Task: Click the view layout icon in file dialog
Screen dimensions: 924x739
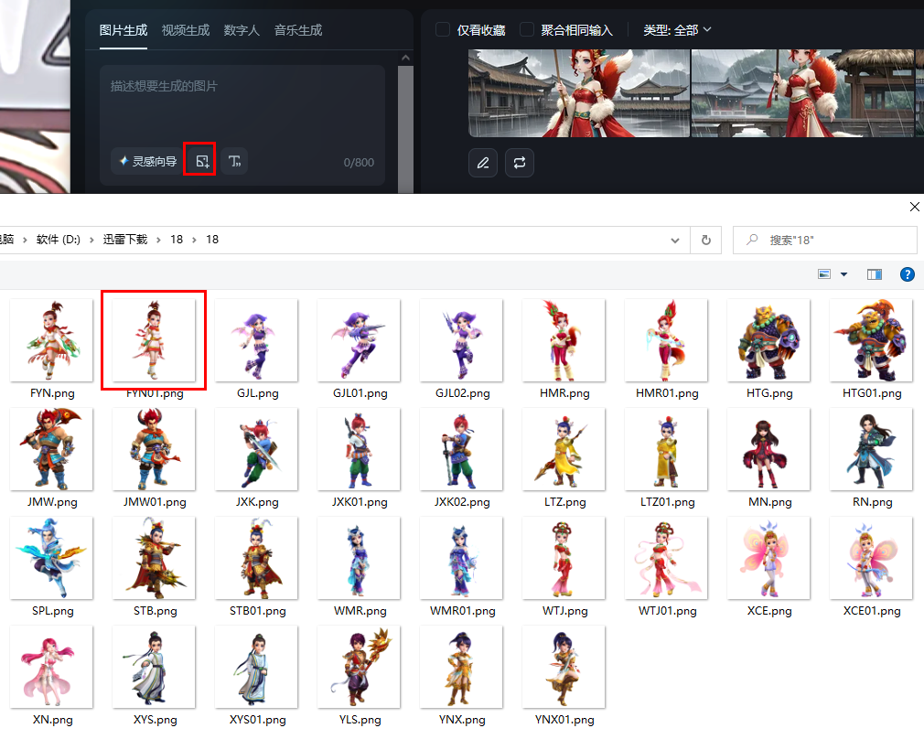Action: click(824, 274)
